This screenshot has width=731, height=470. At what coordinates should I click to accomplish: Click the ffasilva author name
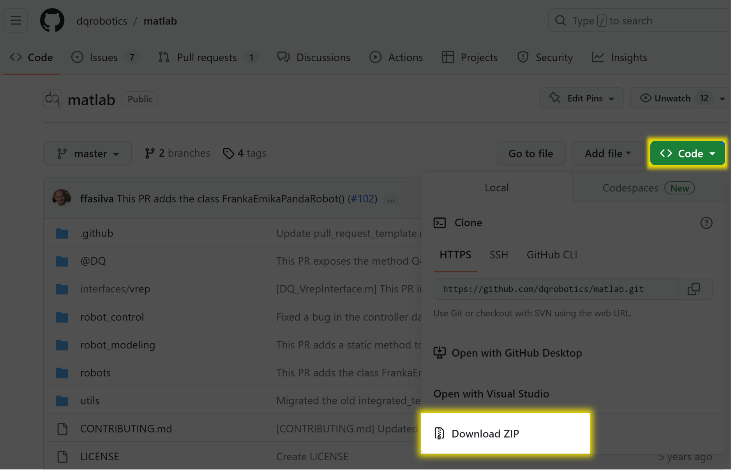coord(97,199)
